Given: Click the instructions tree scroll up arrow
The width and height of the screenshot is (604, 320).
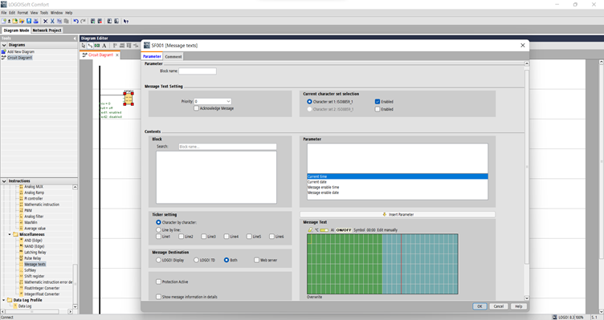Looking at the screenshot, I should coord(75,188).
